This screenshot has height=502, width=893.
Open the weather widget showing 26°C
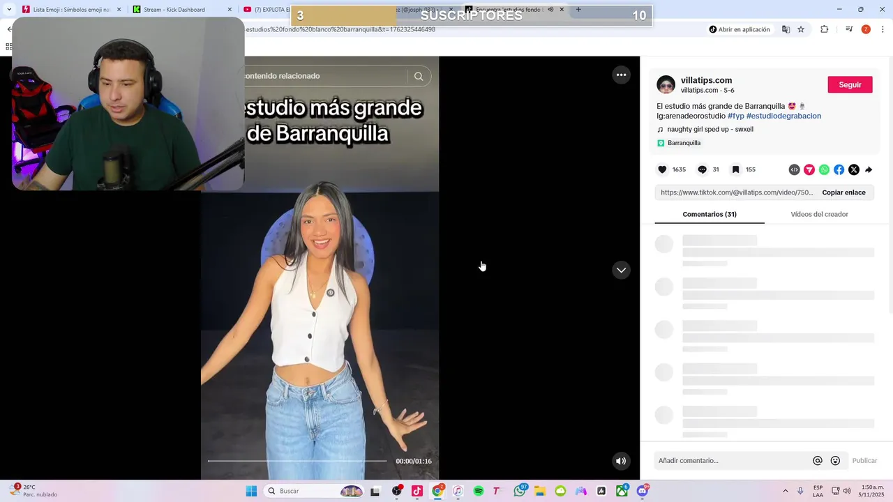tap(33, 491)
